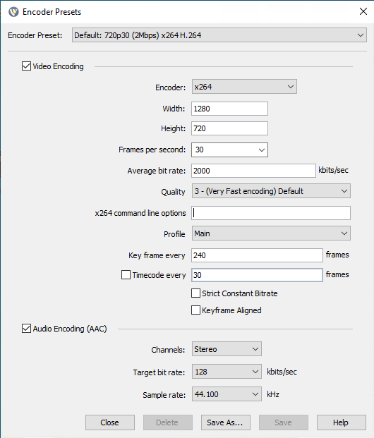
Task: Open the Profile Main dropdown
Action: click(271, 233)
